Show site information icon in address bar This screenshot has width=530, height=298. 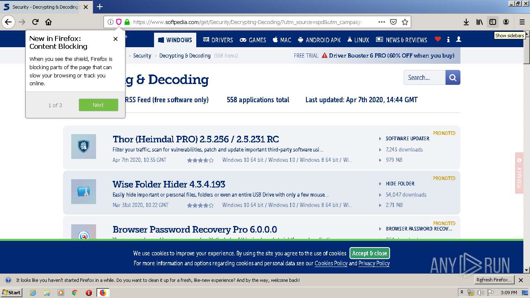click(x=110, y=22)
